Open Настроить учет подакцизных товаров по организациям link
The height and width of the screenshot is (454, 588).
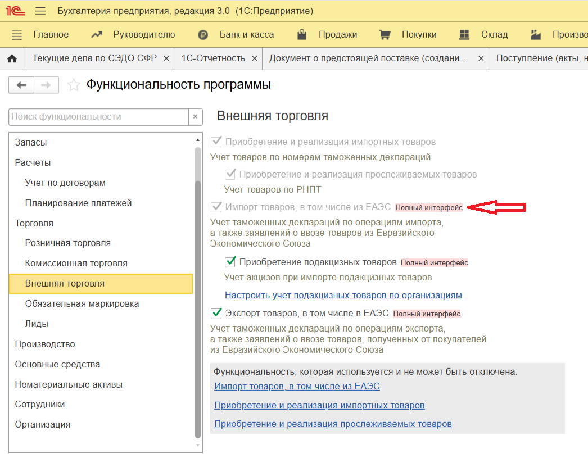(x=343, y=296)
